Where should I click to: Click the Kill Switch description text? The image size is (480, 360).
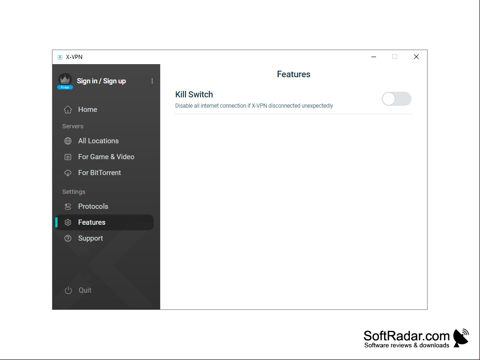click(x=254, y=106)
